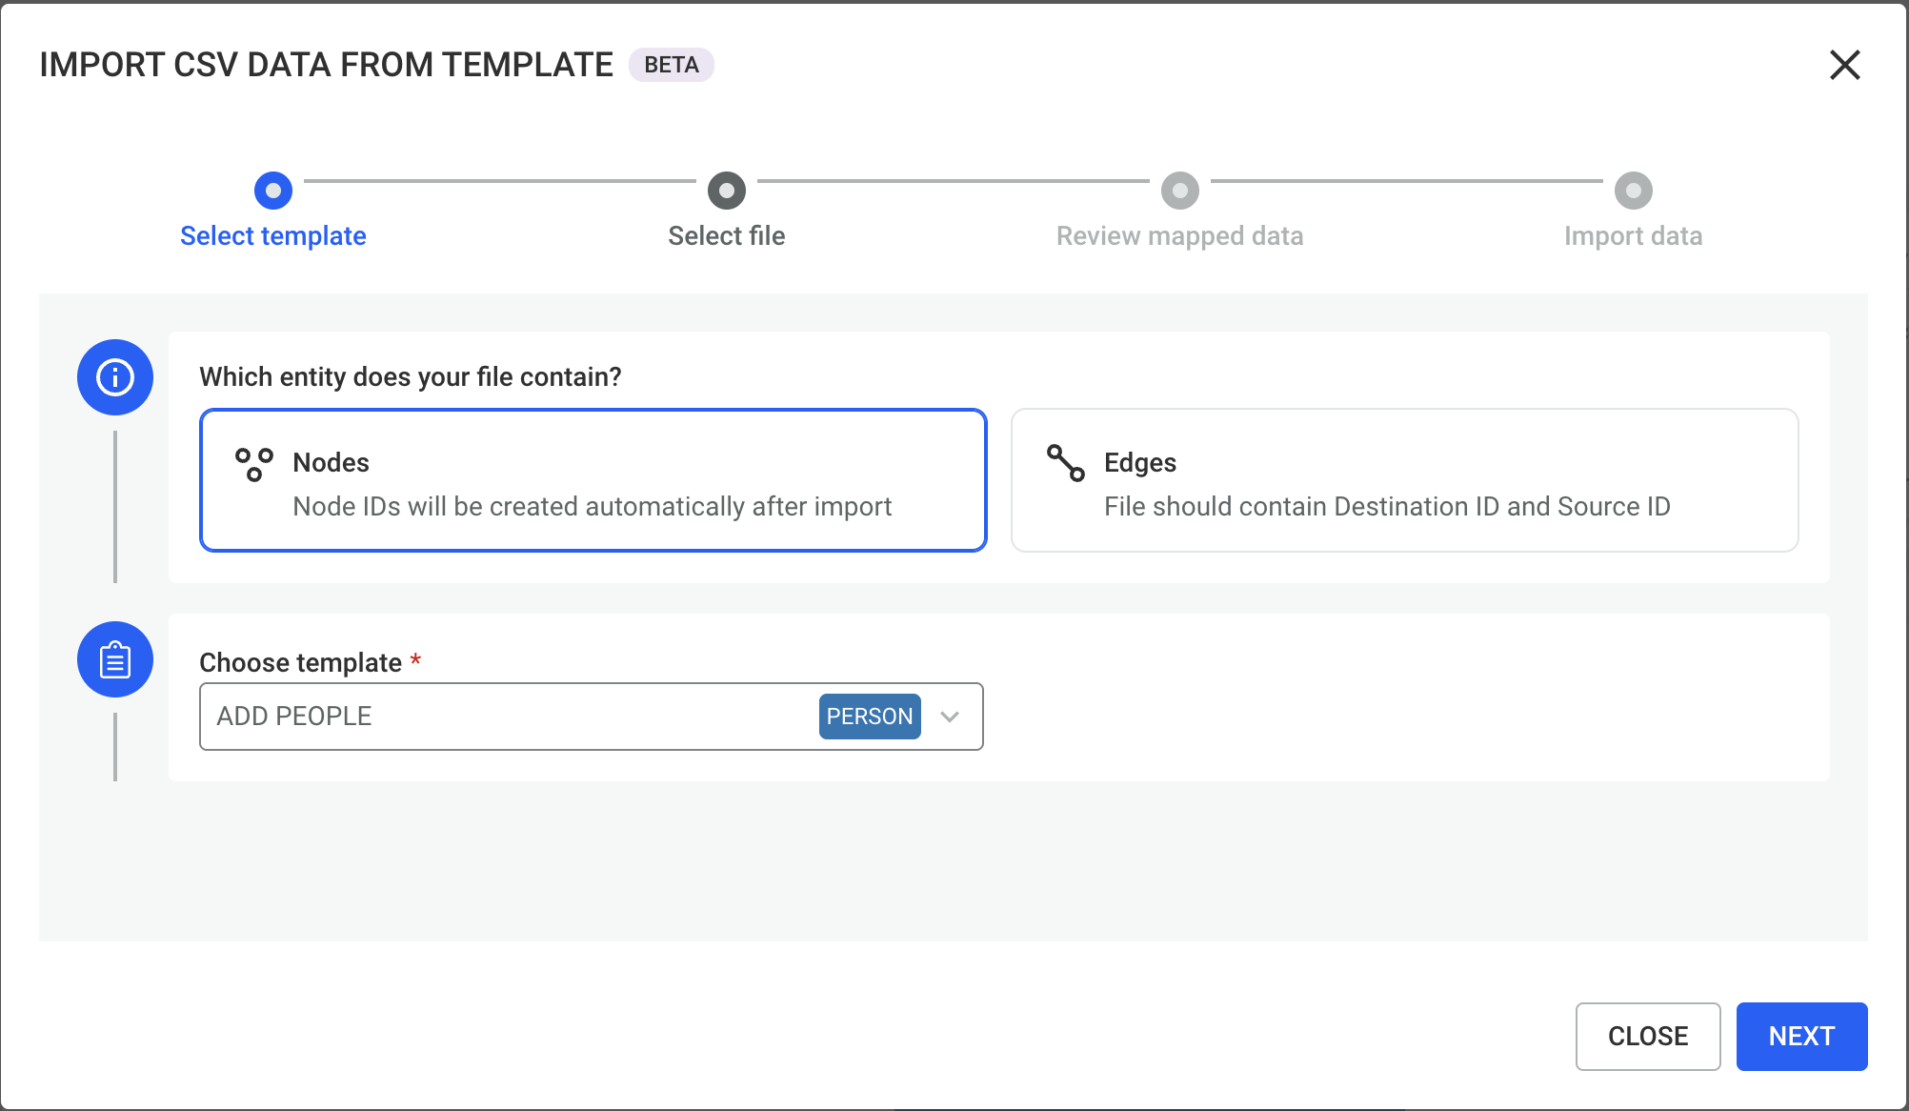The height and width of the screenshot is (1111, 1909).
Task: Click the blue info circle icon
Action: (115, 377)
